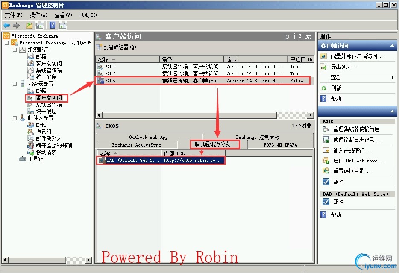Switch to the Outlook Web App tab
Viewport: 399px width, 273px height.
tap(149, 137)
